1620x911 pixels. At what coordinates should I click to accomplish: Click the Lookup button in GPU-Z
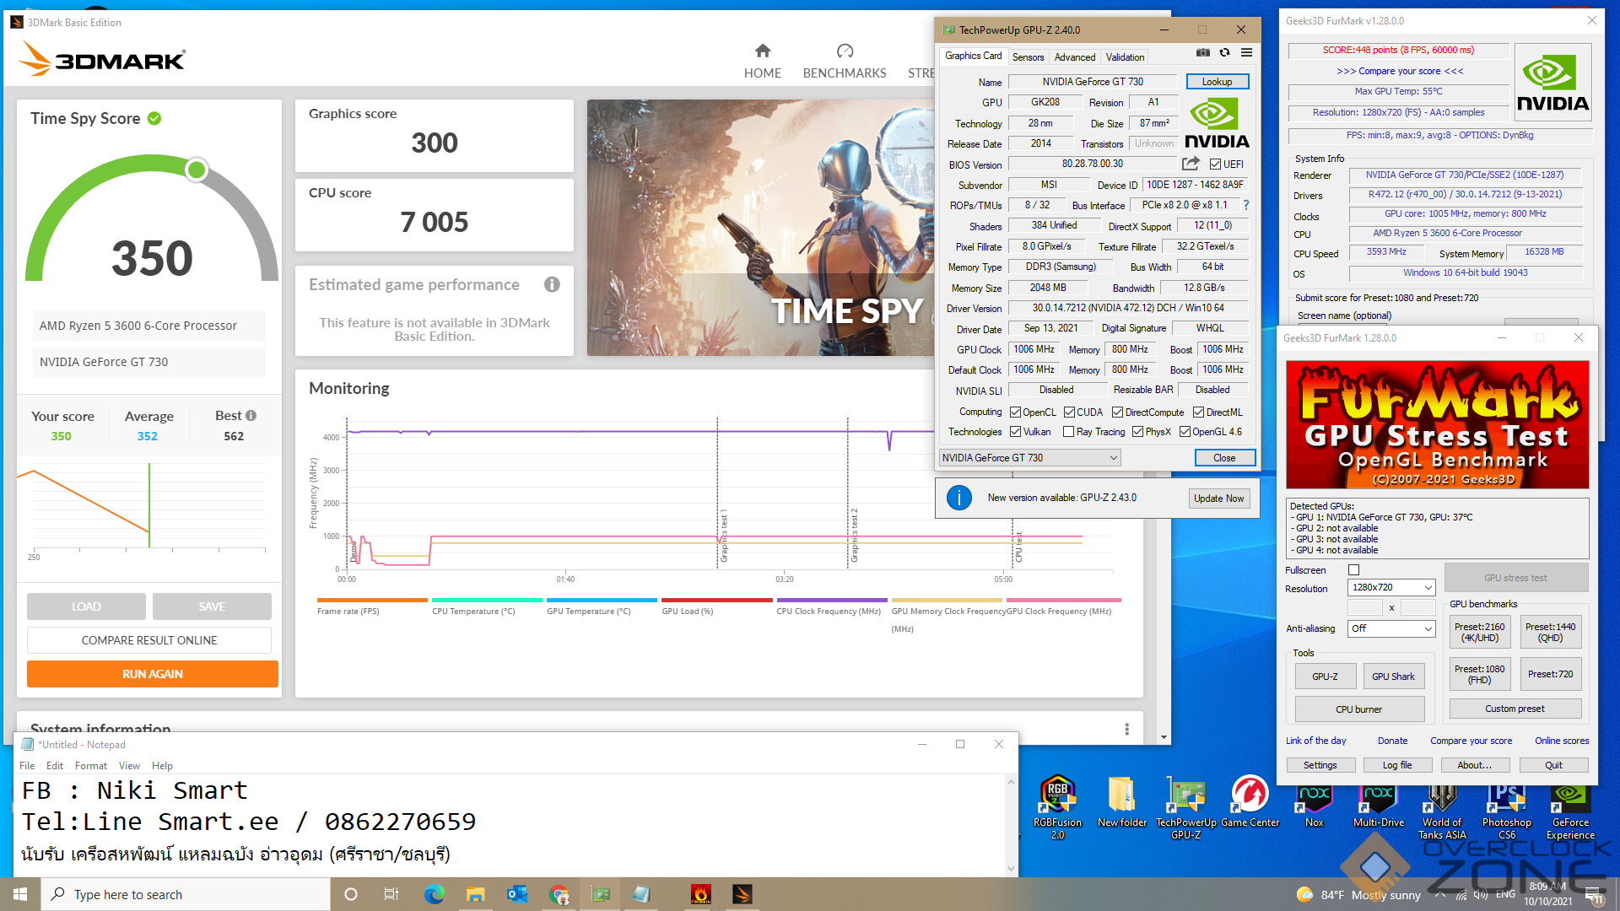[x=1217, y=82]
